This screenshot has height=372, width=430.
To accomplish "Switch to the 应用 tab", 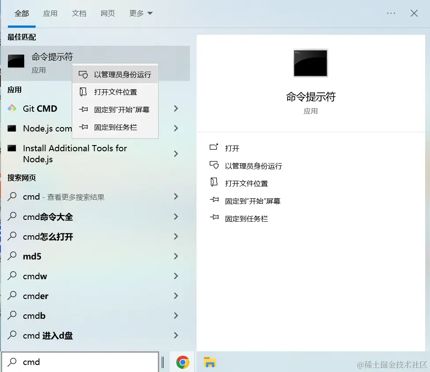I will point(50,13).
